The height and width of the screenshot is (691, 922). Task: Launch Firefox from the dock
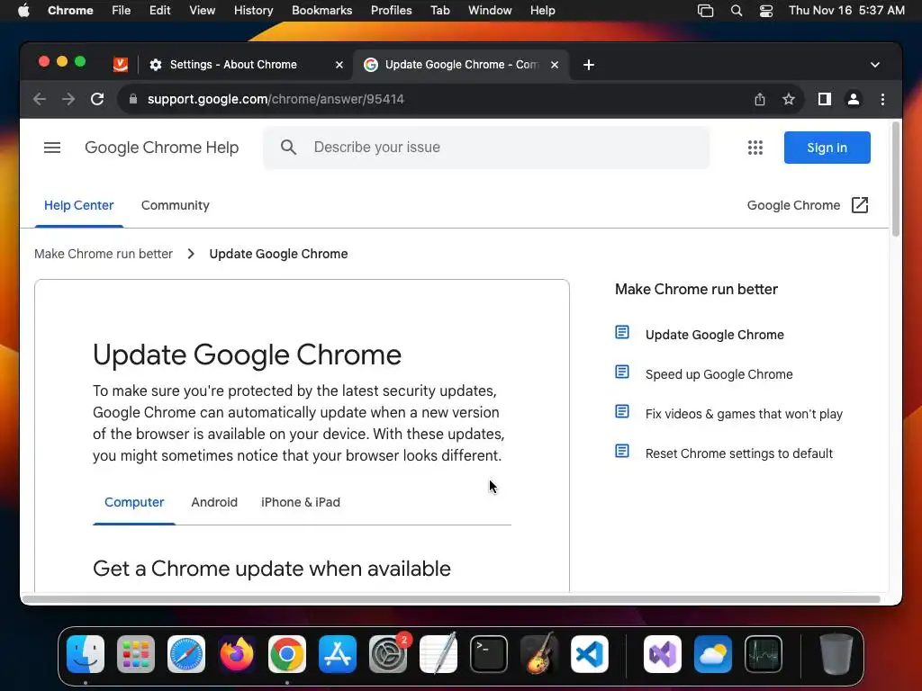click(x=237, y=654)
